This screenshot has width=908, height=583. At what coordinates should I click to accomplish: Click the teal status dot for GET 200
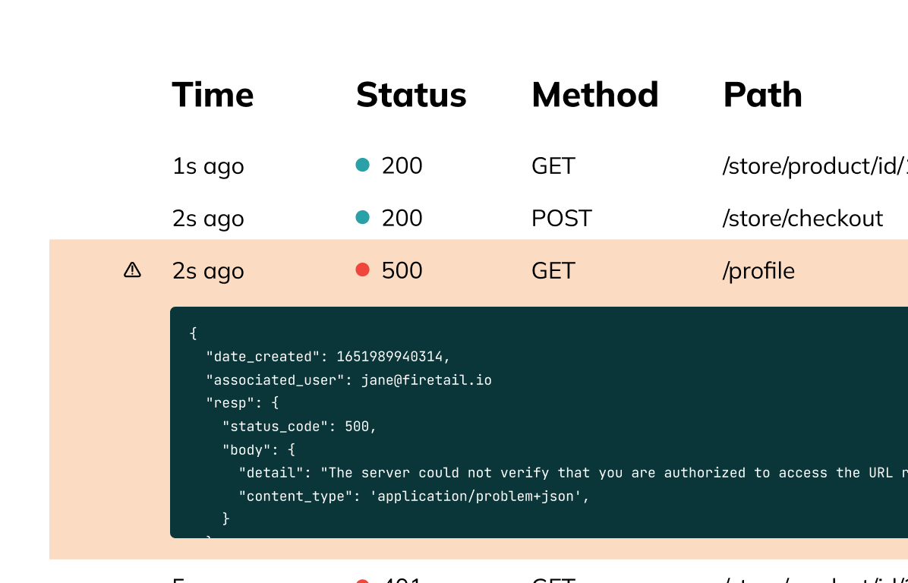coord(362,165)
